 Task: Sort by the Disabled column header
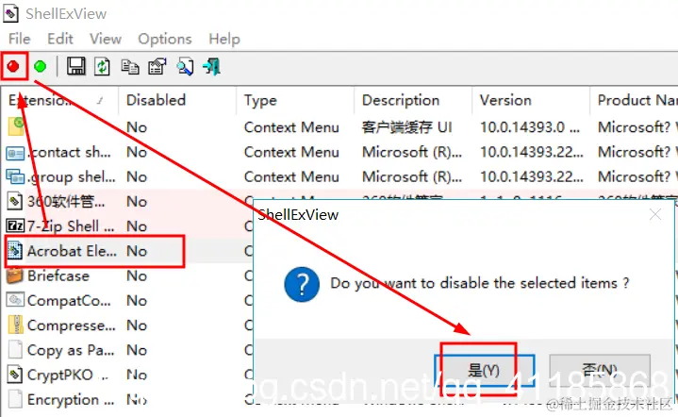(x=177, y=100)
